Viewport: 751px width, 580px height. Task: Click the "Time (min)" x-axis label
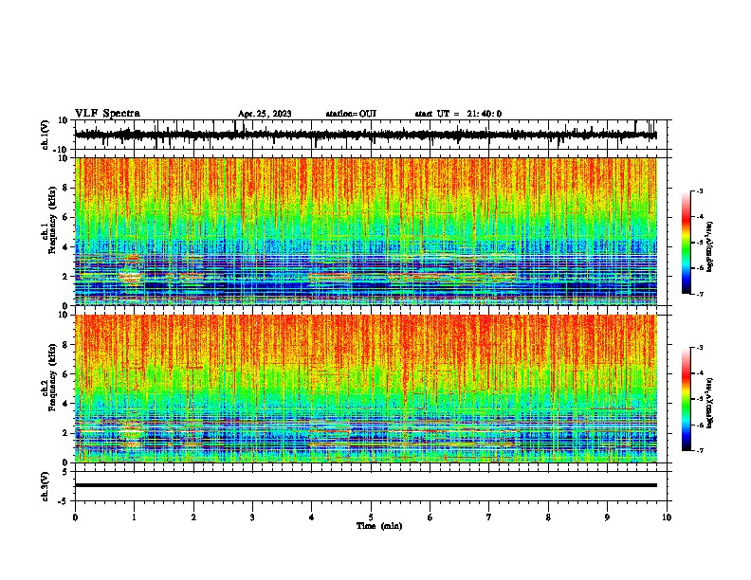[x=379, y=526]
